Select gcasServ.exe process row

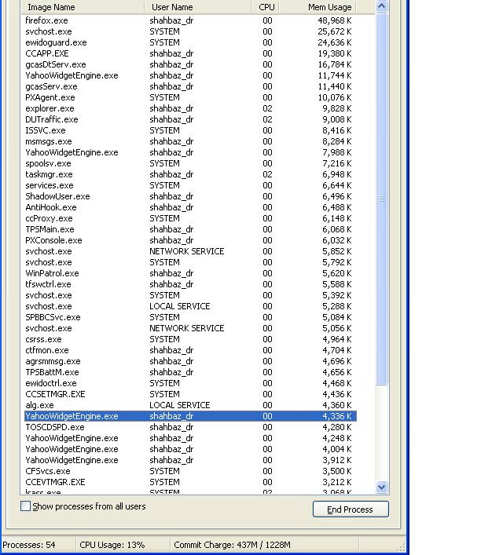coord(190,86)
